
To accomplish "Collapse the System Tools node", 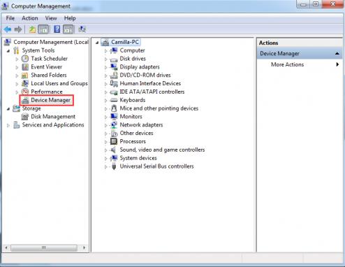I will [8, 51].
